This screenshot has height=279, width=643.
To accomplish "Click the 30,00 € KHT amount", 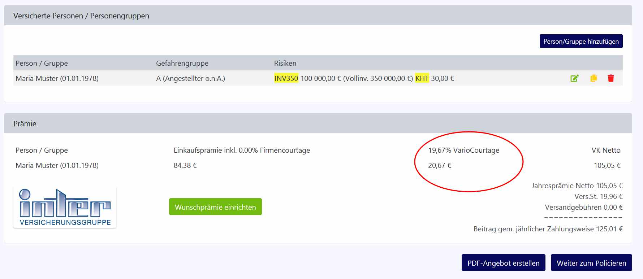I will click(443, 78).
